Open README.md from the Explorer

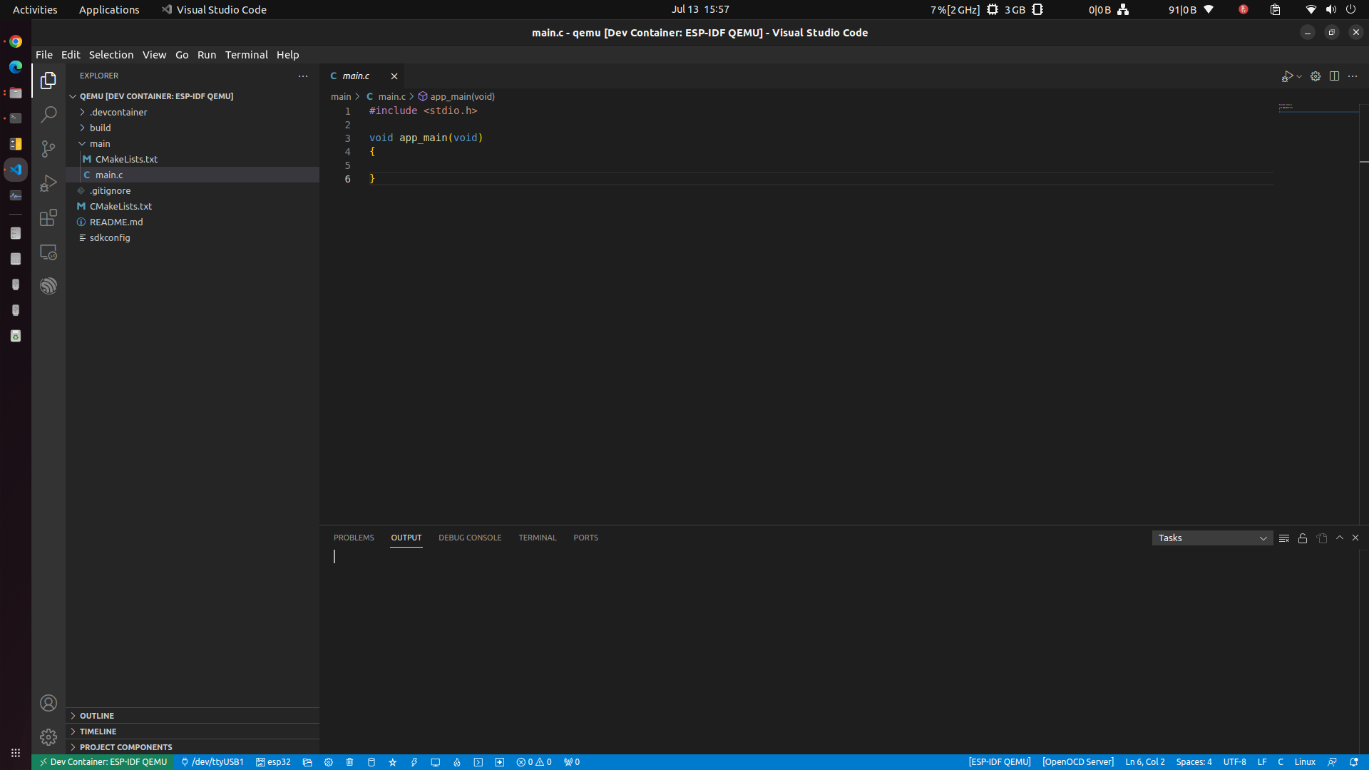[x=116, y=222]
